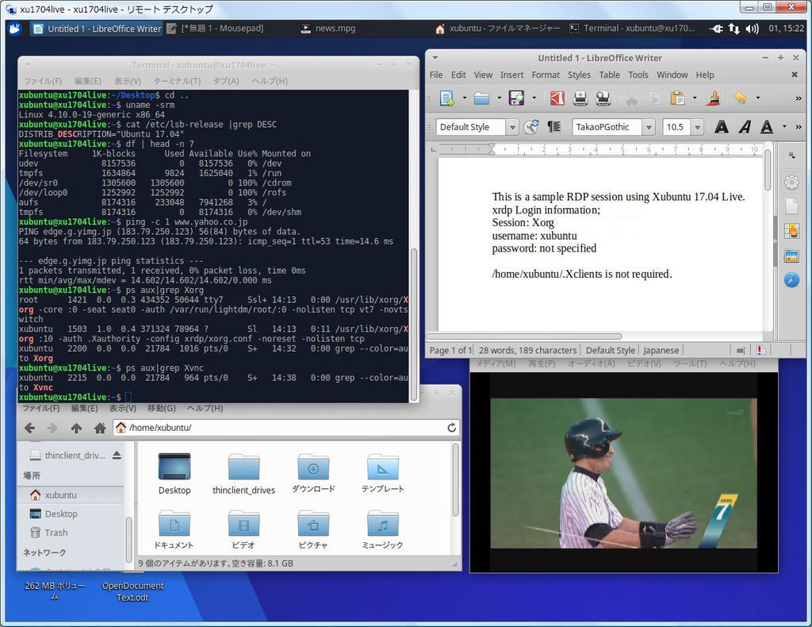
Task: Select the thinclient_drives folder icon
Action: 243,467
